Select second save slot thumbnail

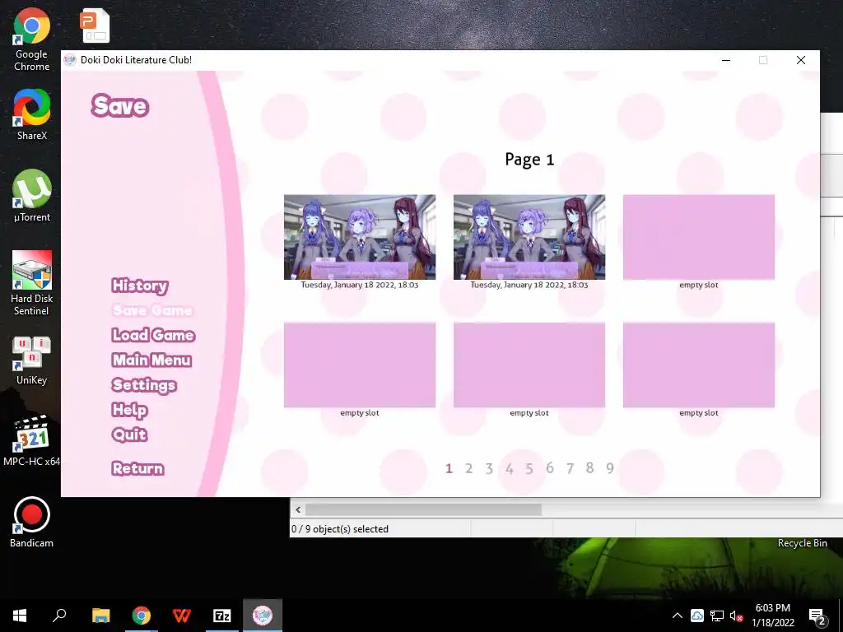tap(529, 237)
